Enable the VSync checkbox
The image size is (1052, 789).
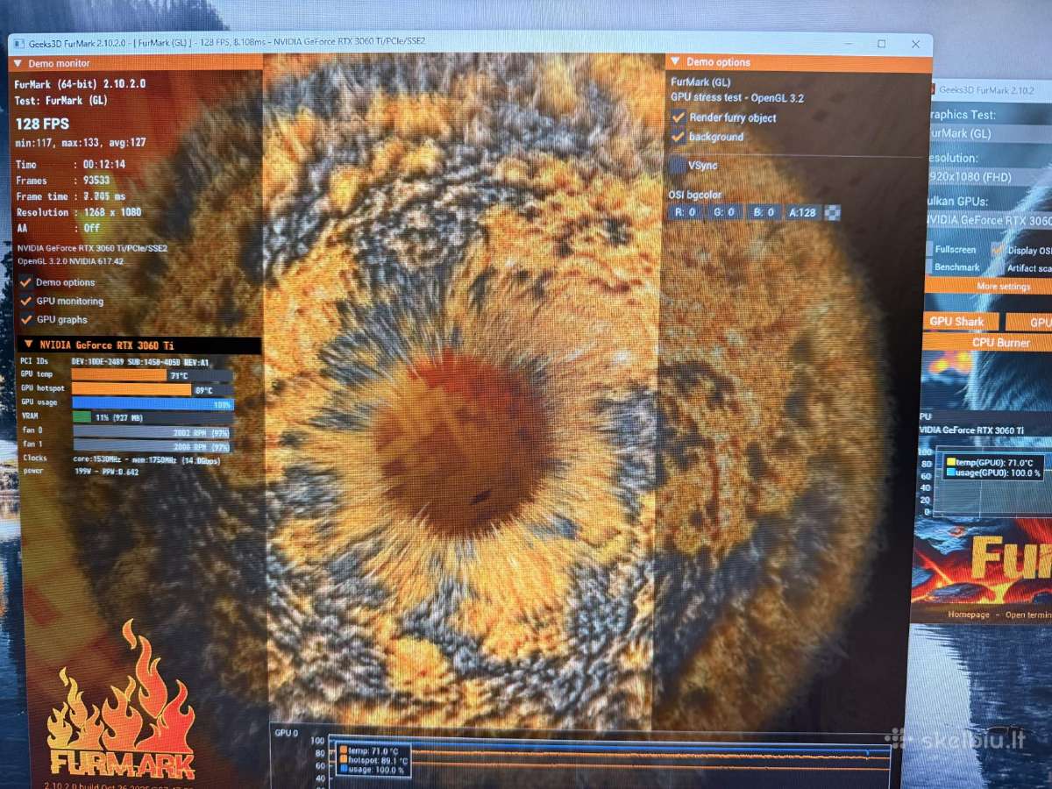[678, 165]
